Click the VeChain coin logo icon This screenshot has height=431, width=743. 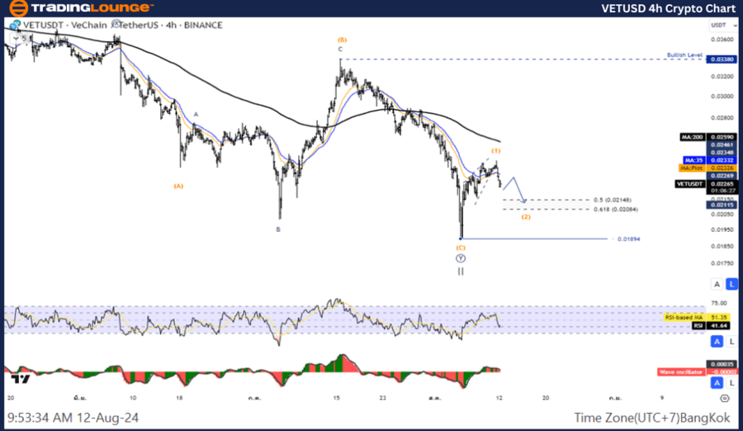15,25
